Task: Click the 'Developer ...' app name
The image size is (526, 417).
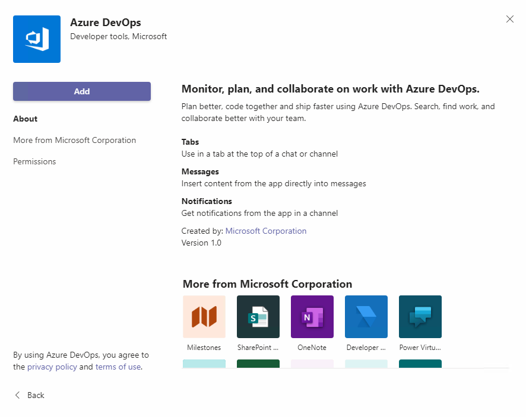Action: (366, 348)
